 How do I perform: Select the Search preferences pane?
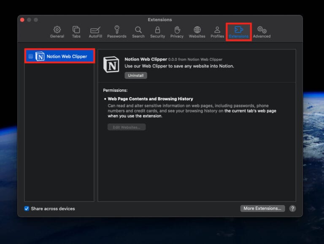[138, 32]
